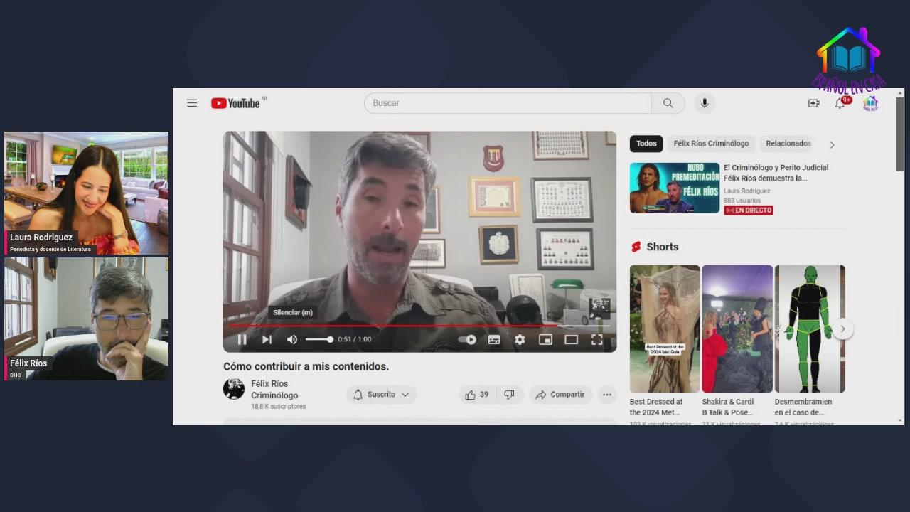
Task: Mute the video with speaker icon
Action: [291, 340]
